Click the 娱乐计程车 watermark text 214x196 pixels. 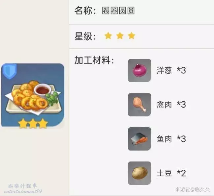22,186
